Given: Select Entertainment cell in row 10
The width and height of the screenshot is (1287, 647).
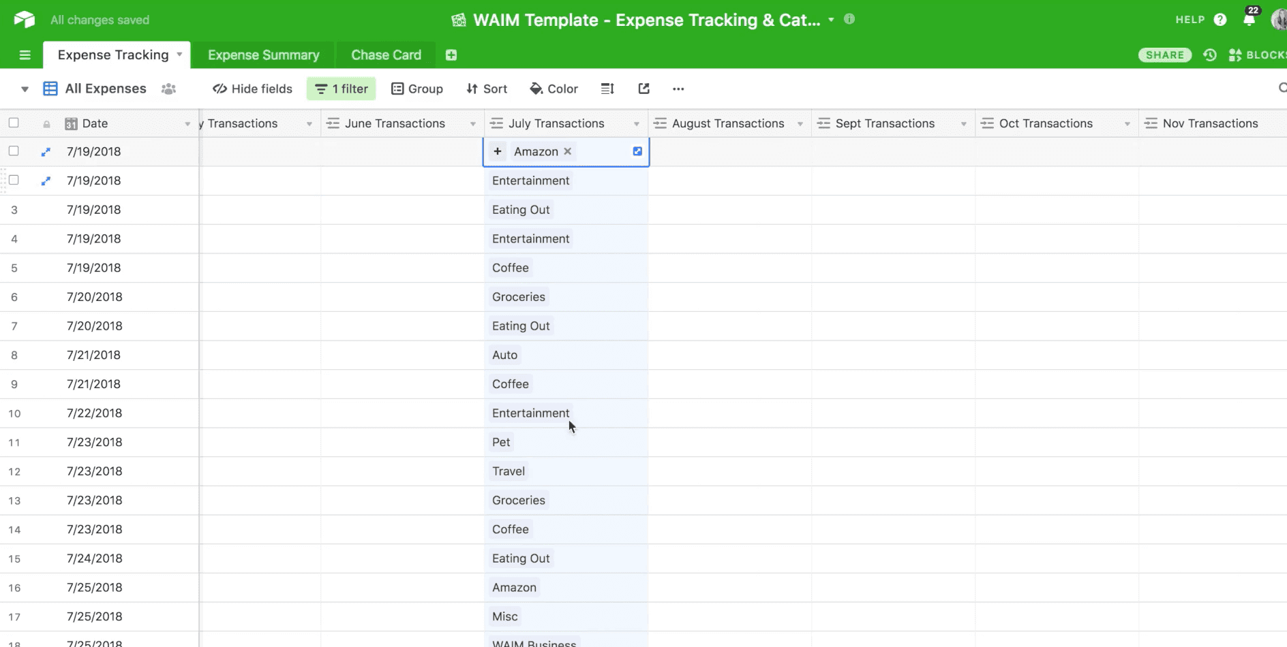Looking at the screenshot, I should 566,413.
